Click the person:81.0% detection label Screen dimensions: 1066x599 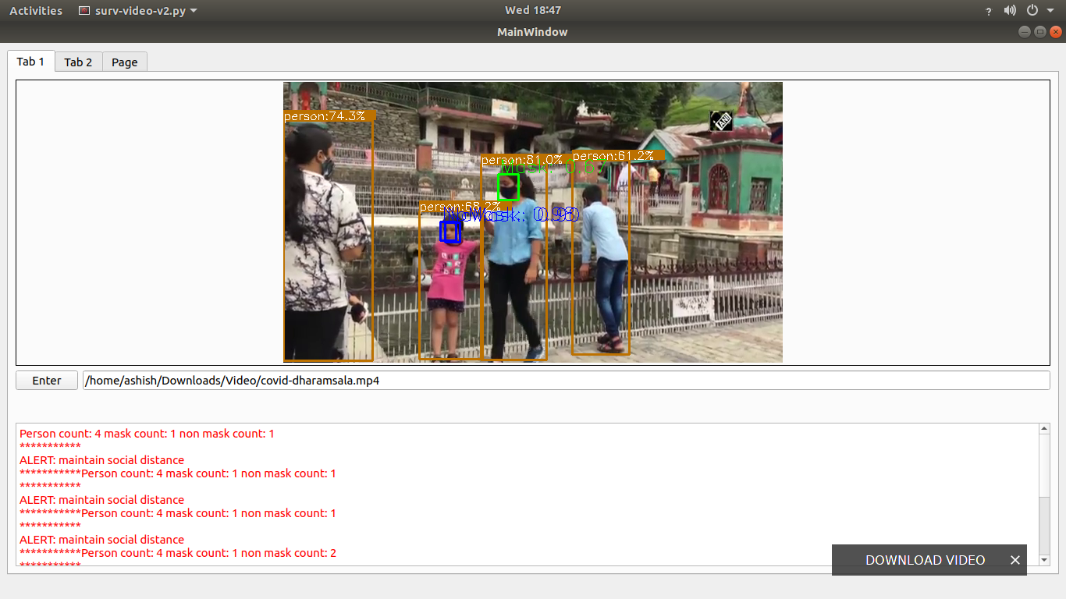tap(522, 160)
